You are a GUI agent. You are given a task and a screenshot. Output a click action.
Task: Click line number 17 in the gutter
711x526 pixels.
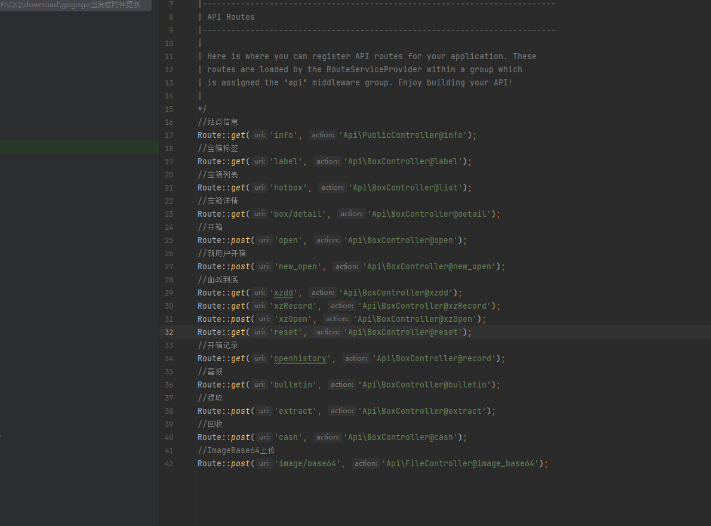tap(169, 136)
